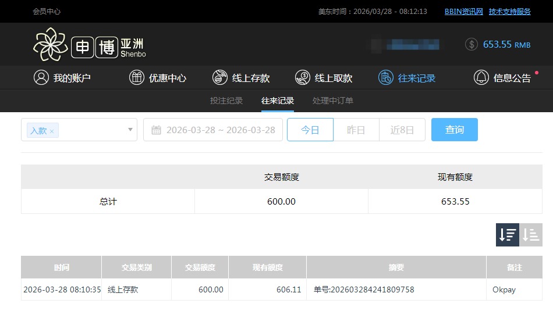Click the summary total 653.55 cell
553x311 pixels.
click(x=455, y=202)
